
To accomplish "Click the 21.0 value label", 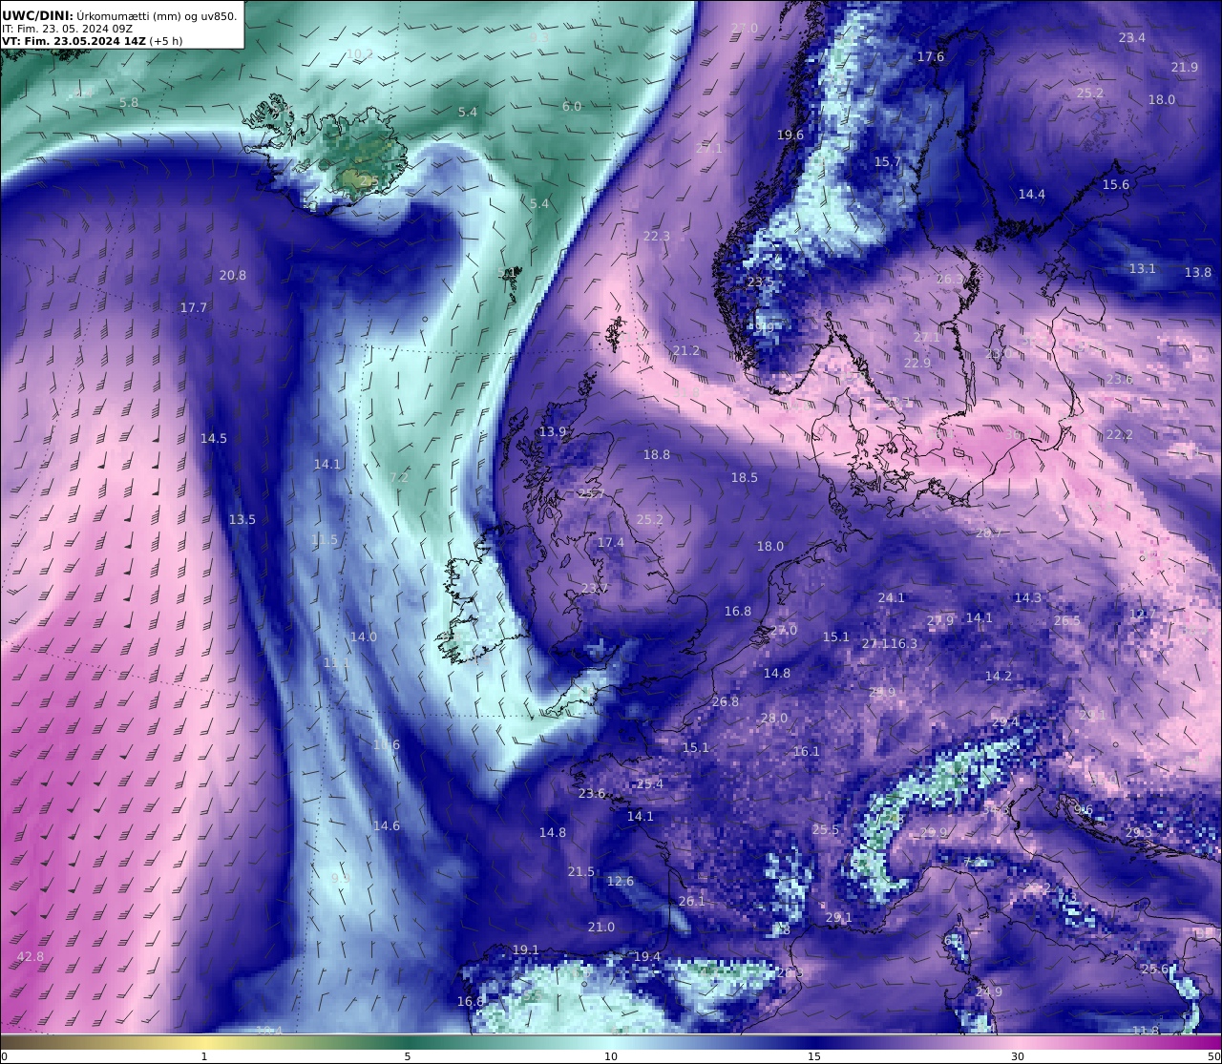I will (x=601, y=927).
